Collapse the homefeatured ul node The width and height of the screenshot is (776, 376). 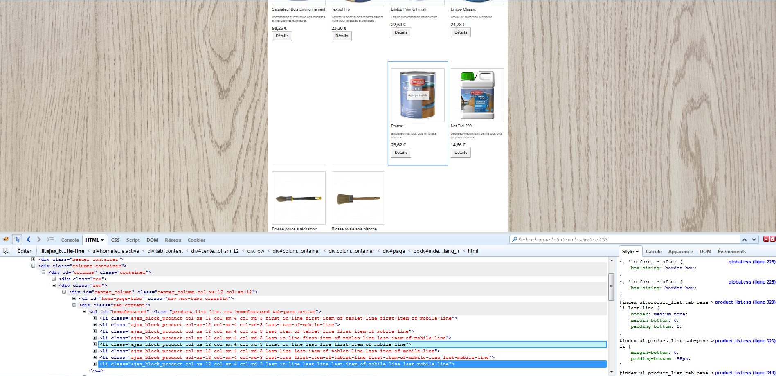coord(84,312)
